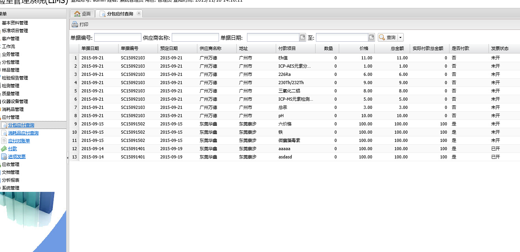The height and width of the screenshot is (252, 520).
Task: Click the 付款 money icon in sidebar
Action: click(4, 149)
